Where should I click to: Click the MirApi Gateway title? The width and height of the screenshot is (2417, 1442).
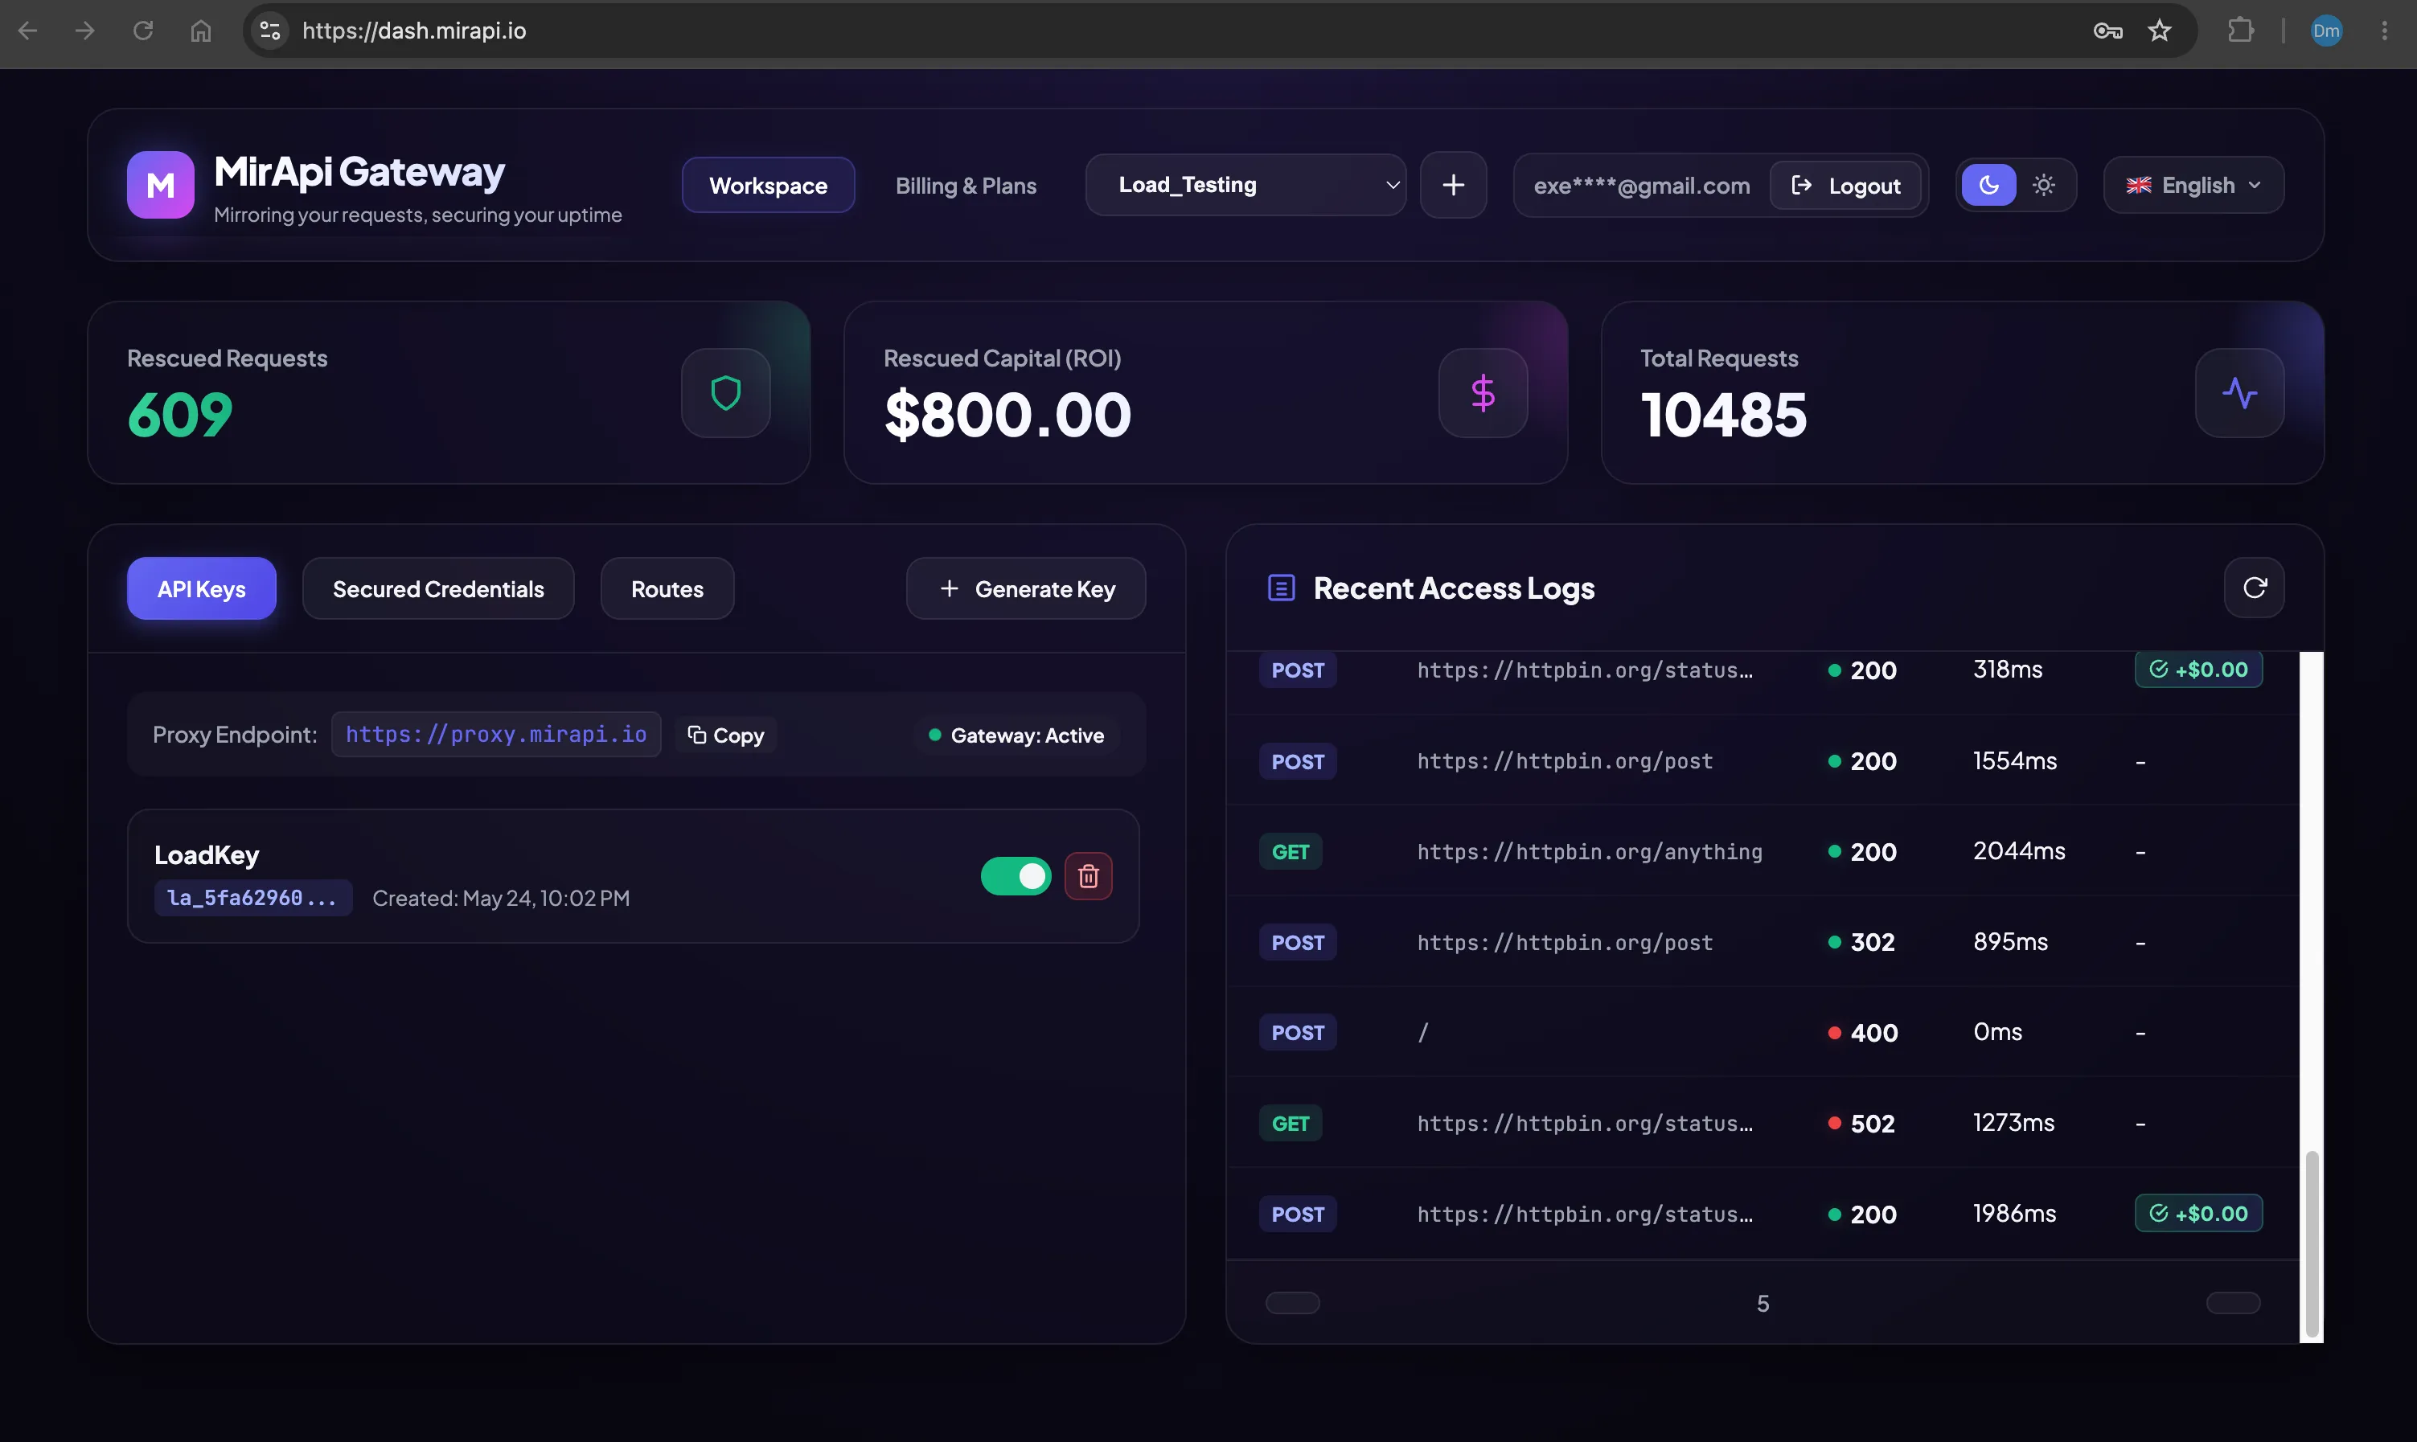tap(359, 172)
